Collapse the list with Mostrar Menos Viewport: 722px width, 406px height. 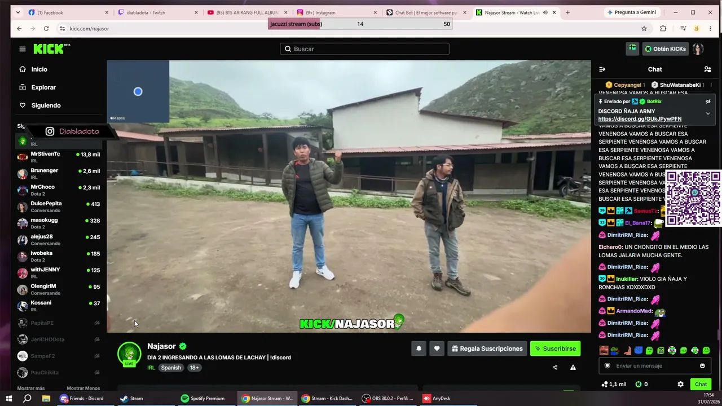83,389
